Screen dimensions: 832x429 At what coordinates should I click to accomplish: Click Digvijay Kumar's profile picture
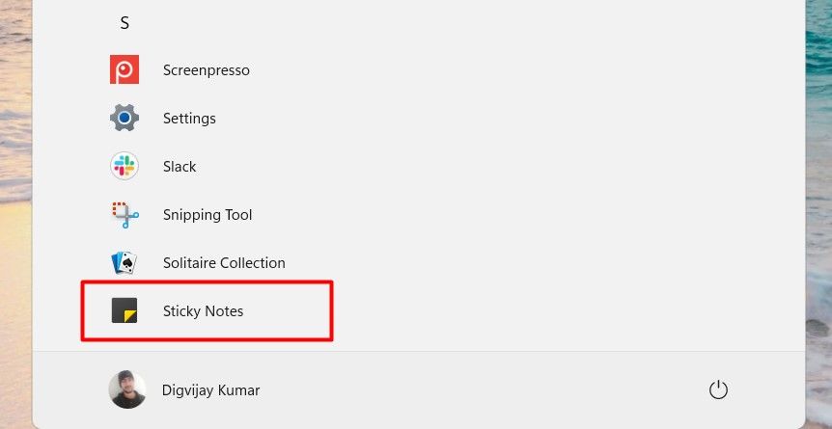pos(127,389)
